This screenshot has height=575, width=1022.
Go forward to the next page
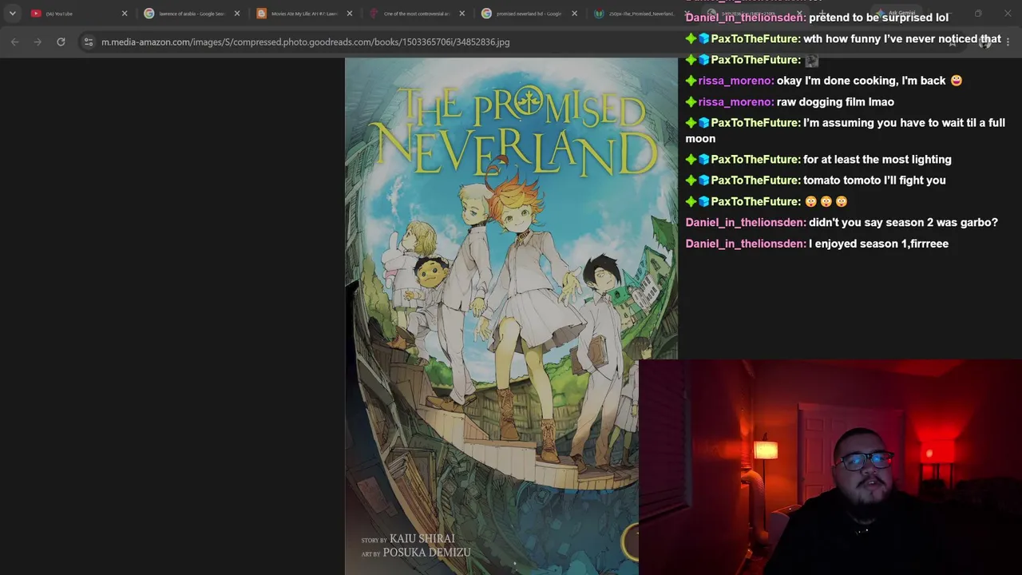point(38,42)
